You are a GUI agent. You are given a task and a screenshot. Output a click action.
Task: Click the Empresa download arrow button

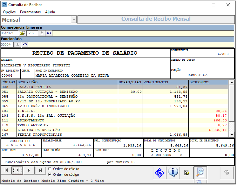coord(42,33)
